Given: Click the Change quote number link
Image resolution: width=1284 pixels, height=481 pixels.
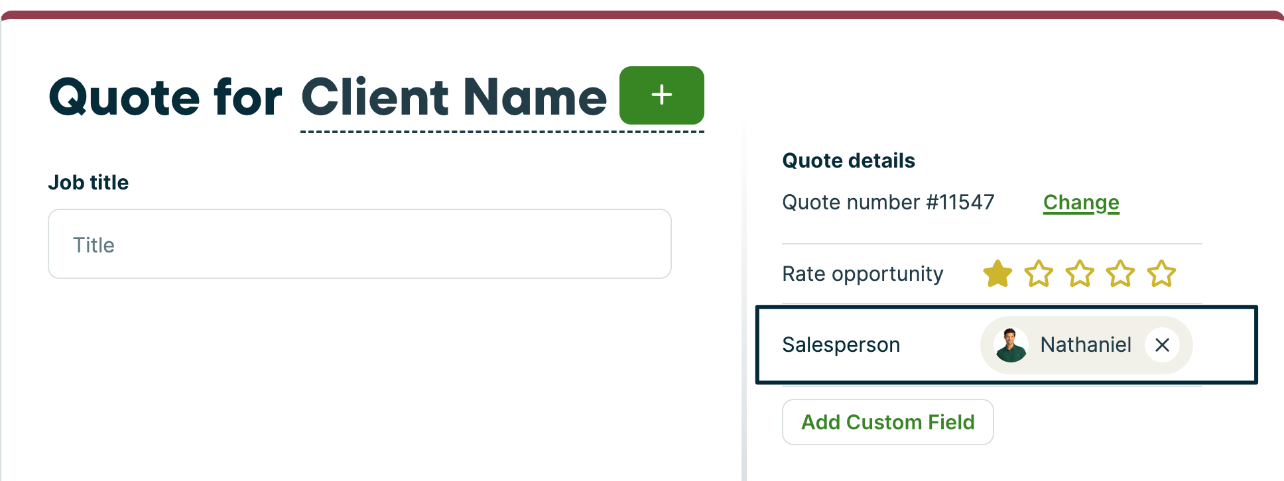Looking at the screenshot, I should [1081, 203].
